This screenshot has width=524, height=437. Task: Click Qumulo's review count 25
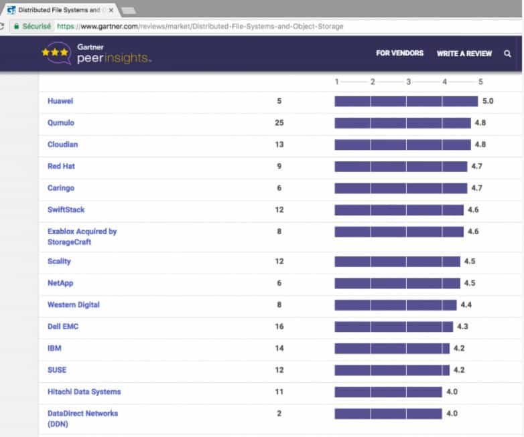pyautogui.click(x=279, y=123)
